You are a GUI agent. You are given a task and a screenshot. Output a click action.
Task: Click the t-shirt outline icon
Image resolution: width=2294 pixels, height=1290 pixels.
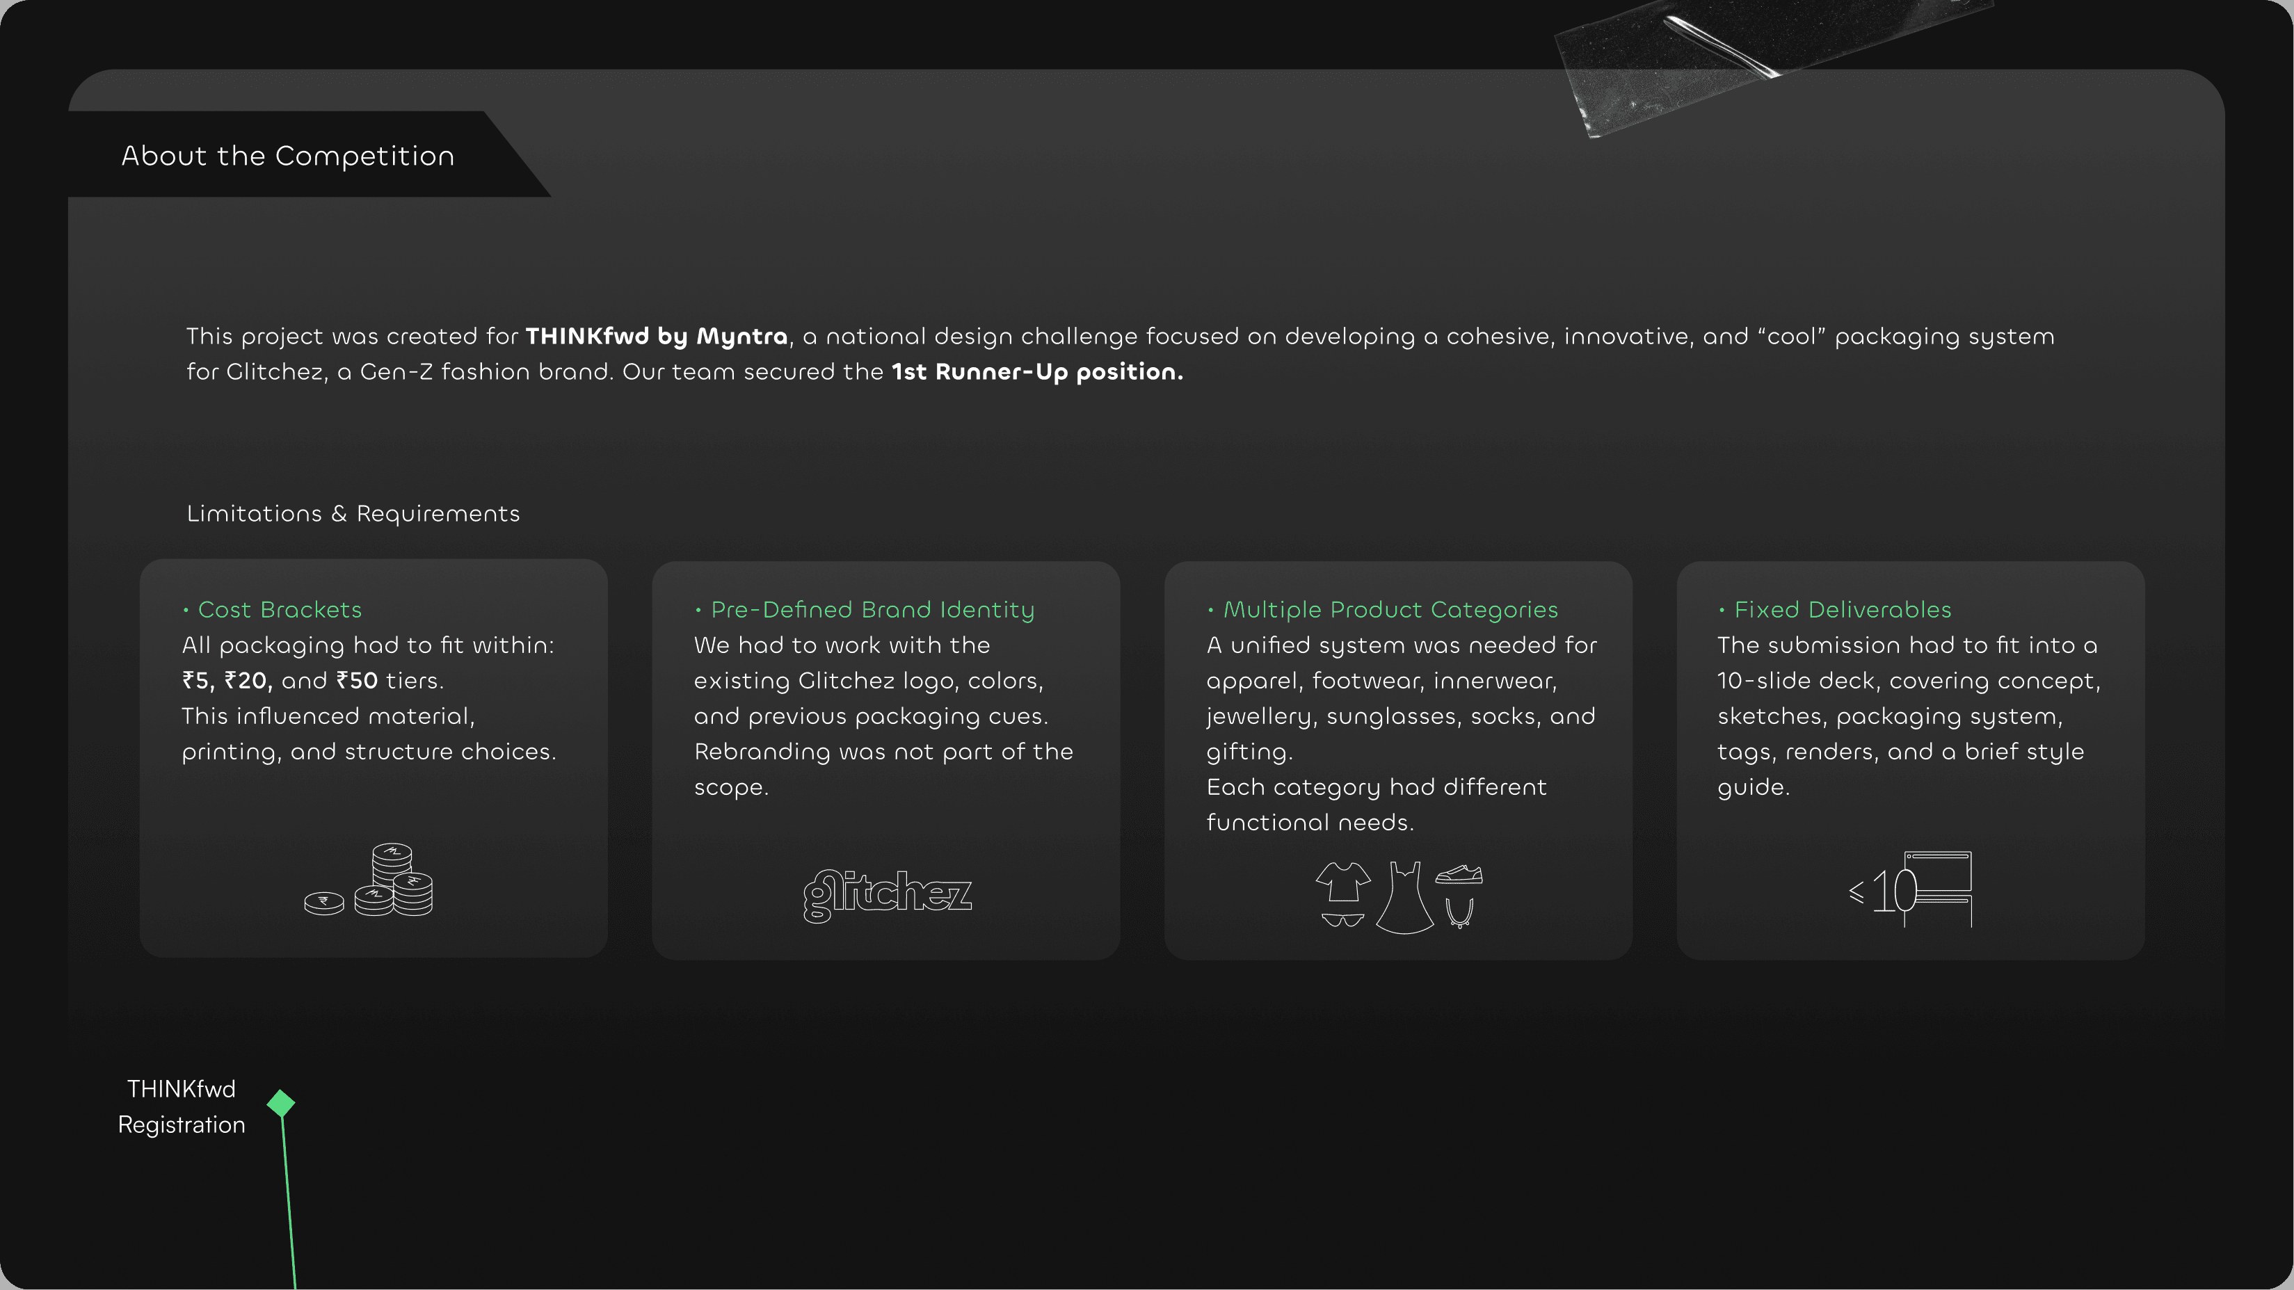coord(1343,881)
